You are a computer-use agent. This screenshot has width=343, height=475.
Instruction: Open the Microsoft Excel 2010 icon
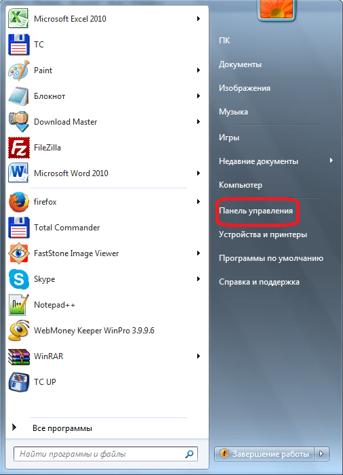pos(18,18)
